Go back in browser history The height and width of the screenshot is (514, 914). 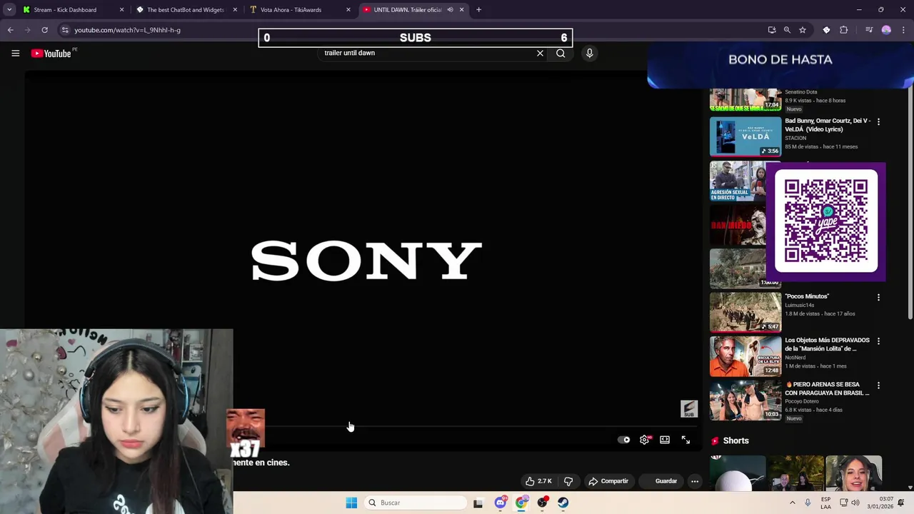click(10, 30)
